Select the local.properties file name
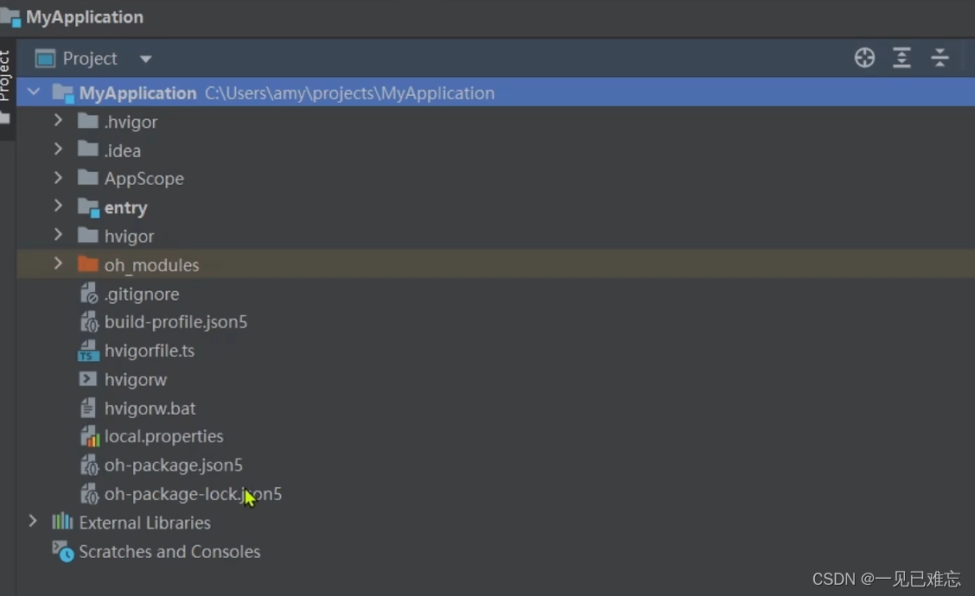This screenshot has width=975, height=596. [x=163, y=436]
